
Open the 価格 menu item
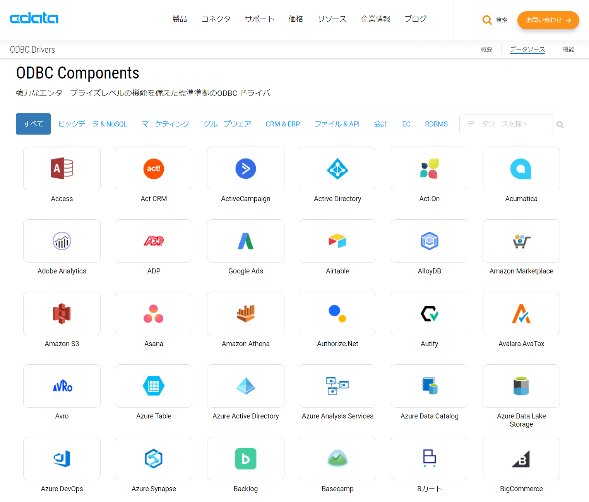(296, 19)
